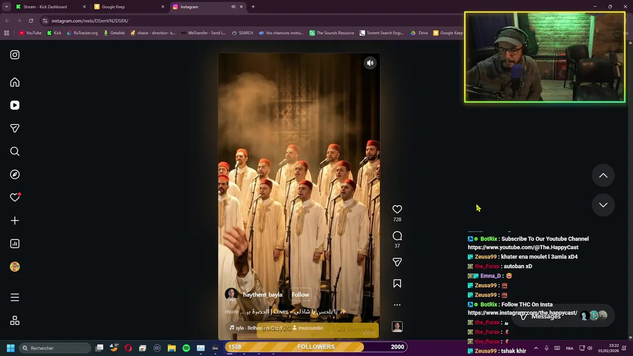This screenshot has height=356, width=633.
Task: Create new post with plus icon
Action: [15, 221]
